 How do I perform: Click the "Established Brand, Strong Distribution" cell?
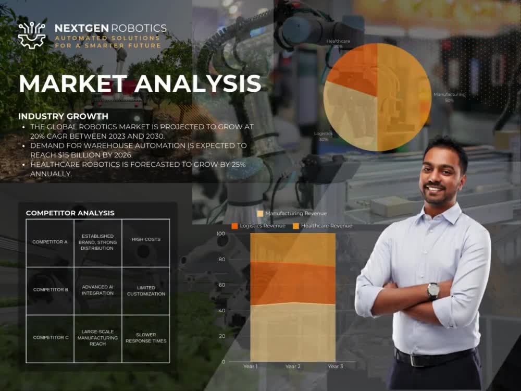tap(98, 242)
